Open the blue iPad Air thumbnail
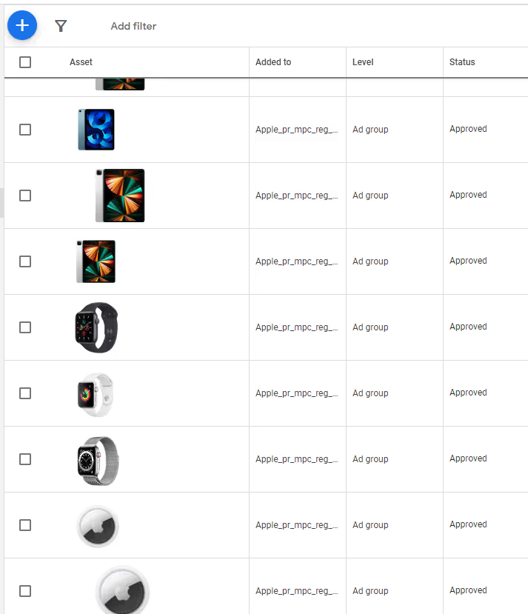 pyautogui.click(x=96, y=130)
